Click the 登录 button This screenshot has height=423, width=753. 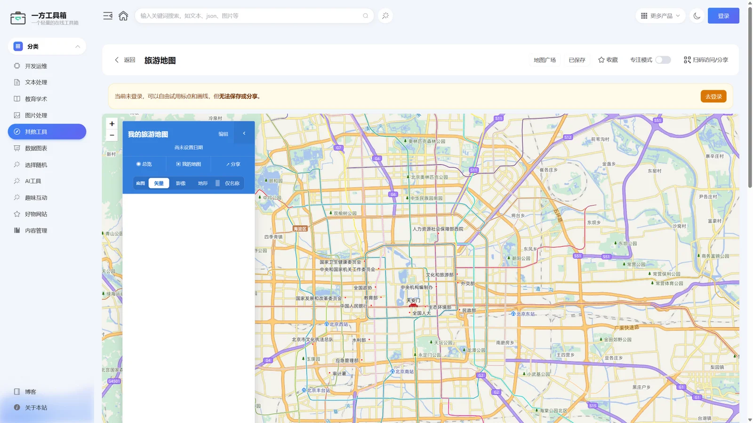tap(723, 16)
